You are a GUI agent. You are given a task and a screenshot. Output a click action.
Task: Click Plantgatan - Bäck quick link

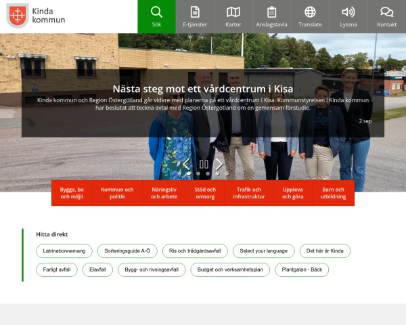click(302, 269)
